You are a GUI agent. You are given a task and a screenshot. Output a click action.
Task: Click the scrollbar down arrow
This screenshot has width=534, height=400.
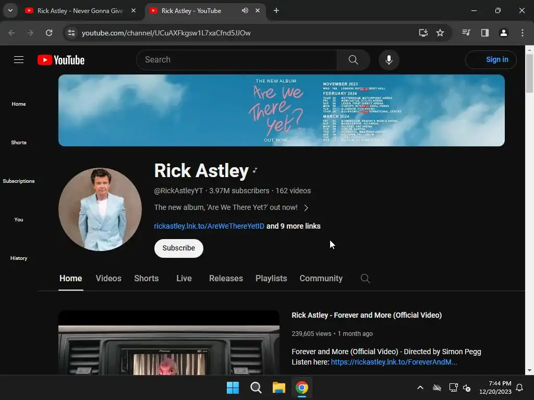pyautogui.click(x=529, y=371)
